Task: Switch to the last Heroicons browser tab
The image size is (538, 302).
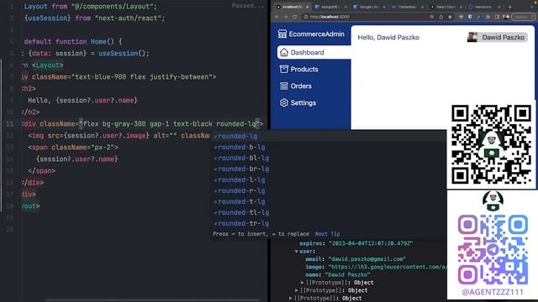Action: 484,7
